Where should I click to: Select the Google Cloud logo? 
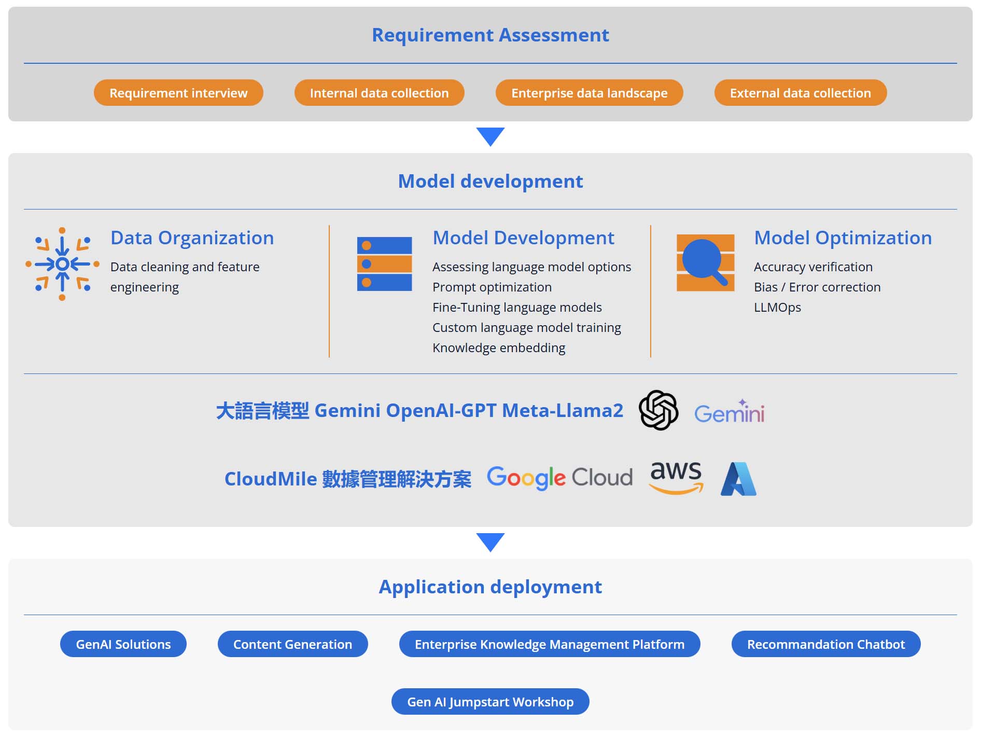pyautogui.click(x=558, y=478)
